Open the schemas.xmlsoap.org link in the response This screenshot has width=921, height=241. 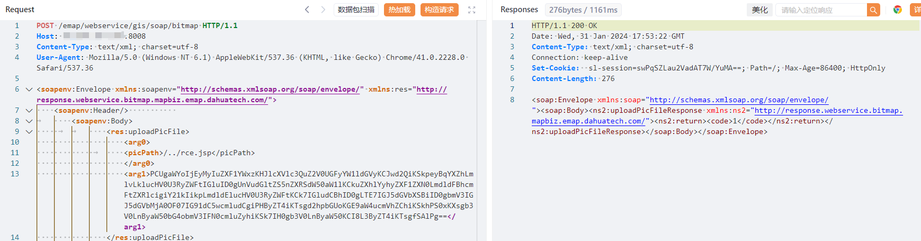pos(739,100)
